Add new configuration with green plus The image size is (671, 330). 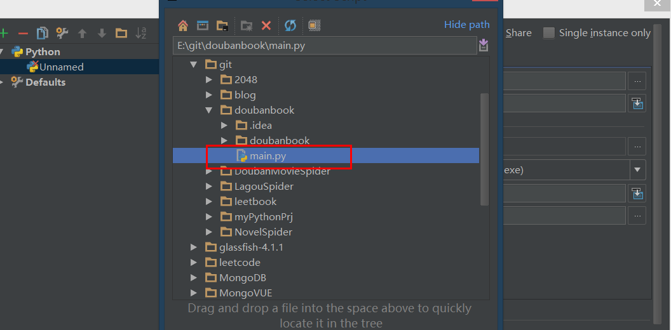3,34
